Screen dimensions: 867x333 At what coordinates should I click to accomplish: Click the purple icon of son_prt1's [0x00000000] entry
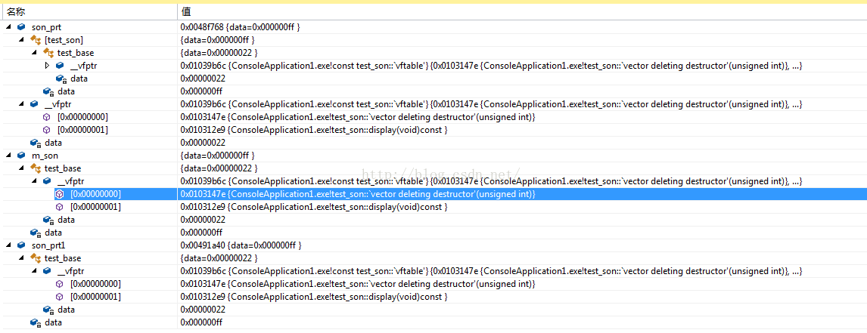point(60,284)
